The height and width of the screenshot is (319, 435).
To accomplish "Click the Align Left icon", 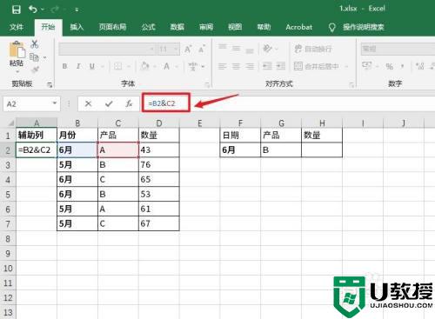I will coord(223,67).
